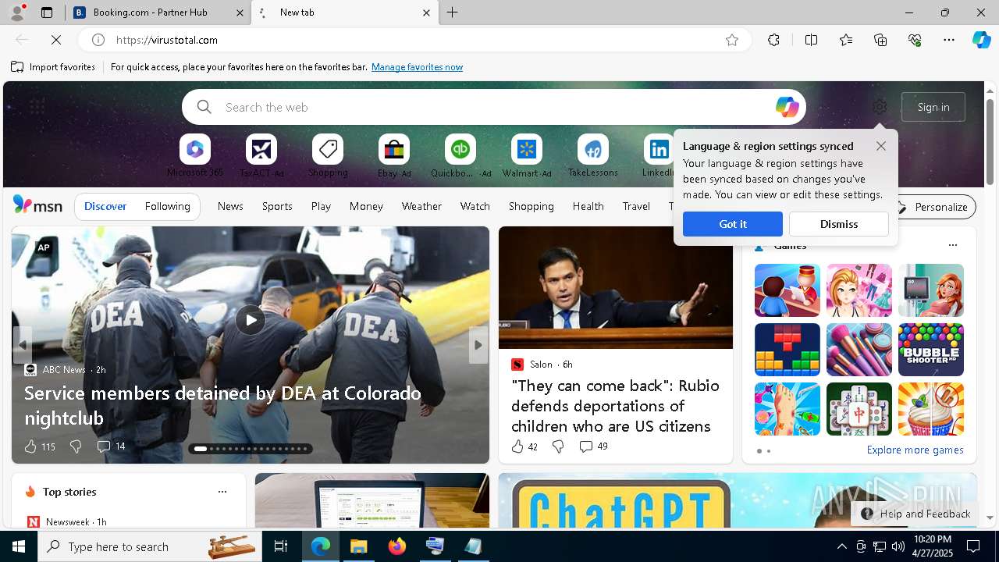Open Bubble Shooter game thumbnail
Viewport: 999px width, 562px height.
[x=931, y=350]
